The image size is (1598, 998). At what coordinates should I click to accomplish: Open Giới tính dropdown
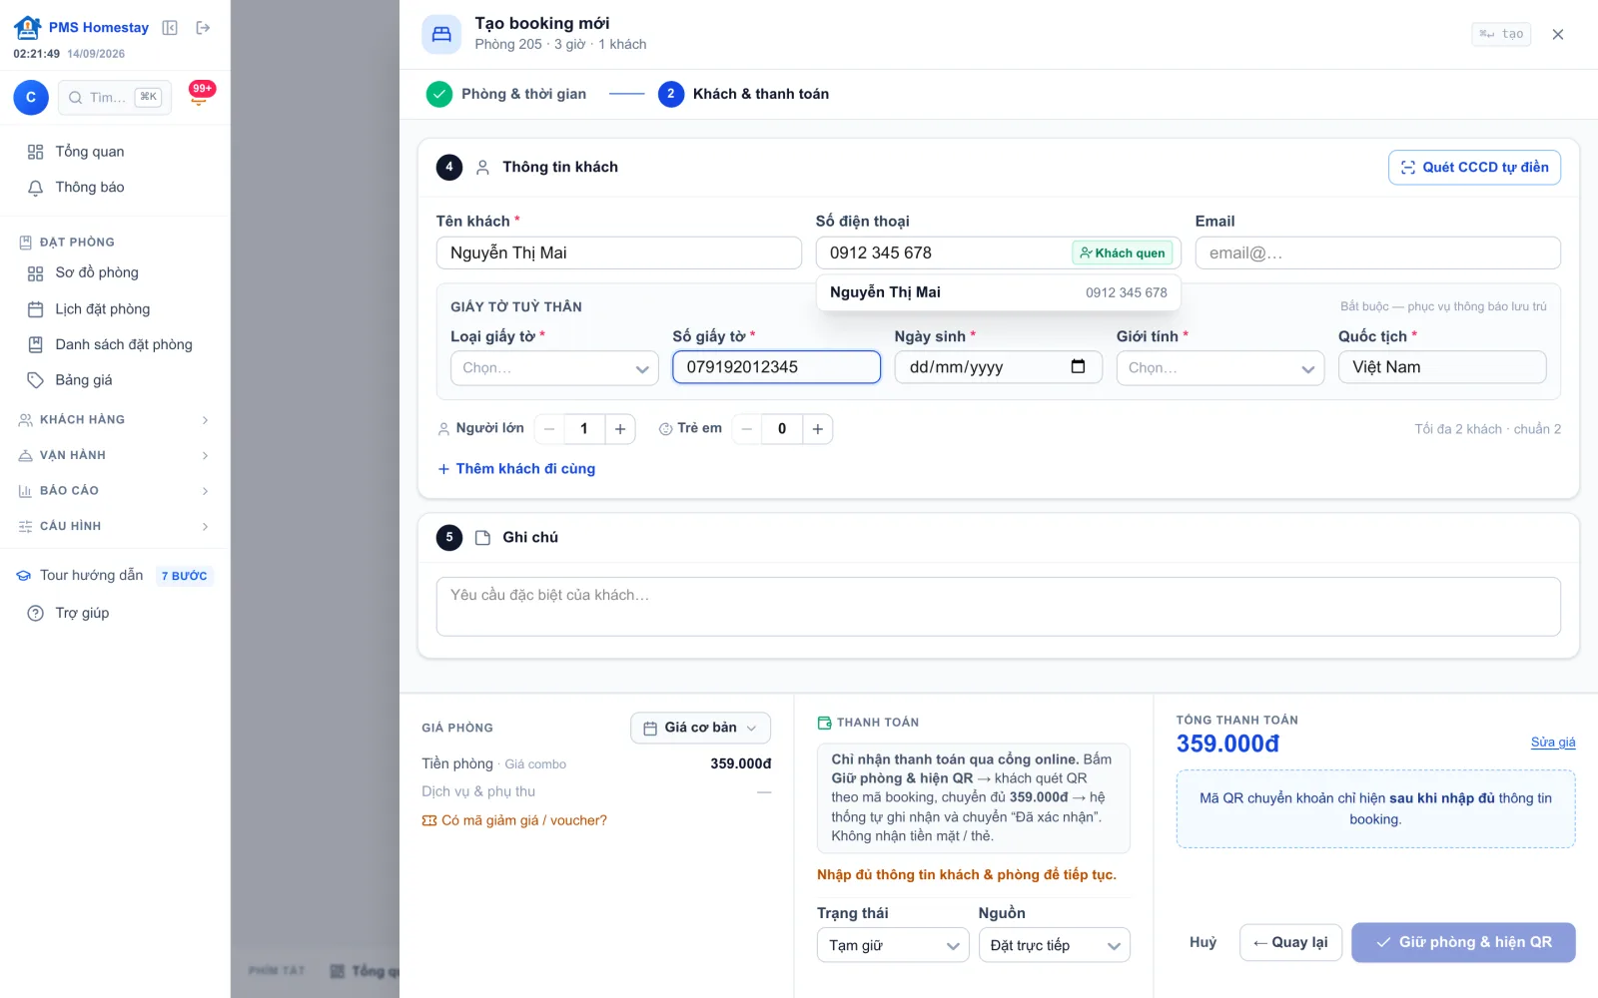[x=1220, y=367]
